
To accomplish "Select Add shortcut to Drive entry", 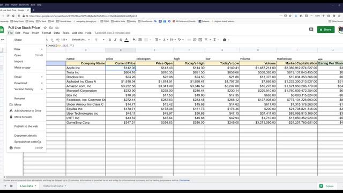I will tap(26, 111).
